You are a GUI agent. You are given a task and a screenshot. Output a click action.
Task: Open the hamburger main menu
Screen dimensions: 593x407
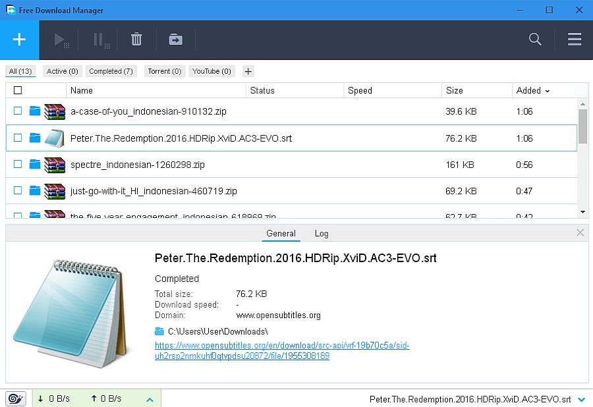(574, 40)
